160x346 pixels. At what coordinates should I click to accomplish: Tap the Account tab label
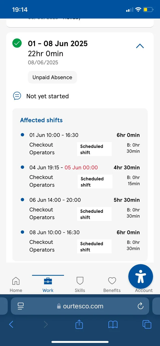[x=144, y=290]
